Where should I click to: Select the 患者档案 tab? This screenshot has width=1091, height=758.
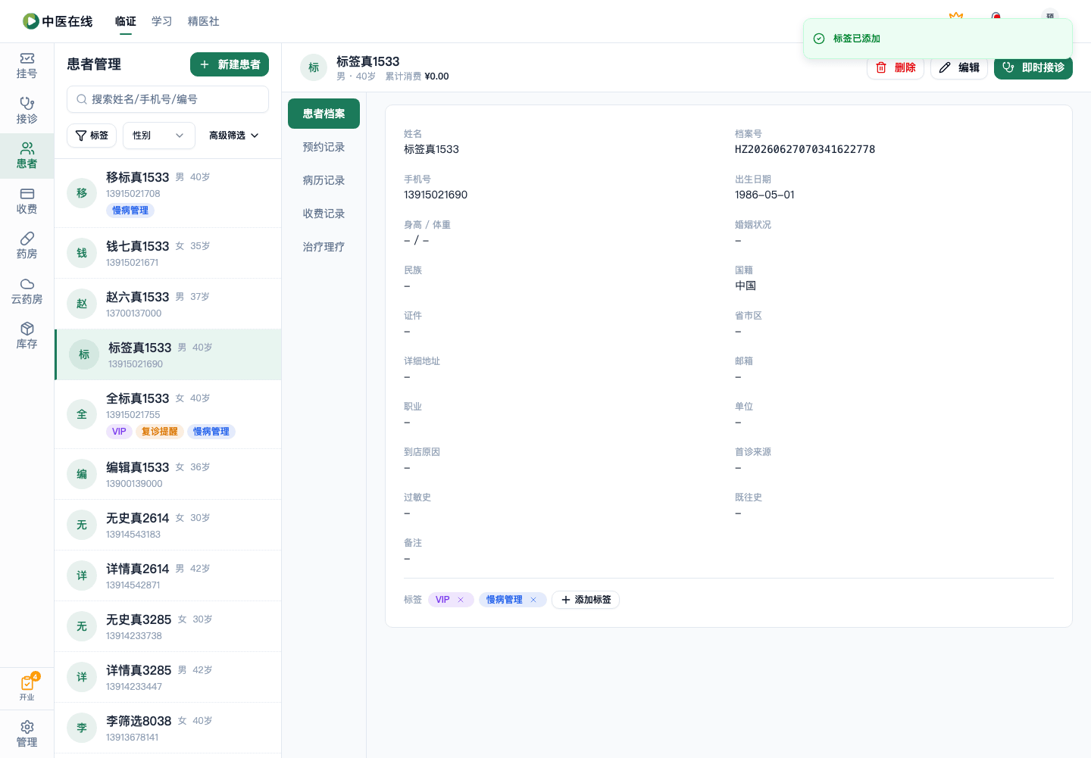[x=324, y=114]
